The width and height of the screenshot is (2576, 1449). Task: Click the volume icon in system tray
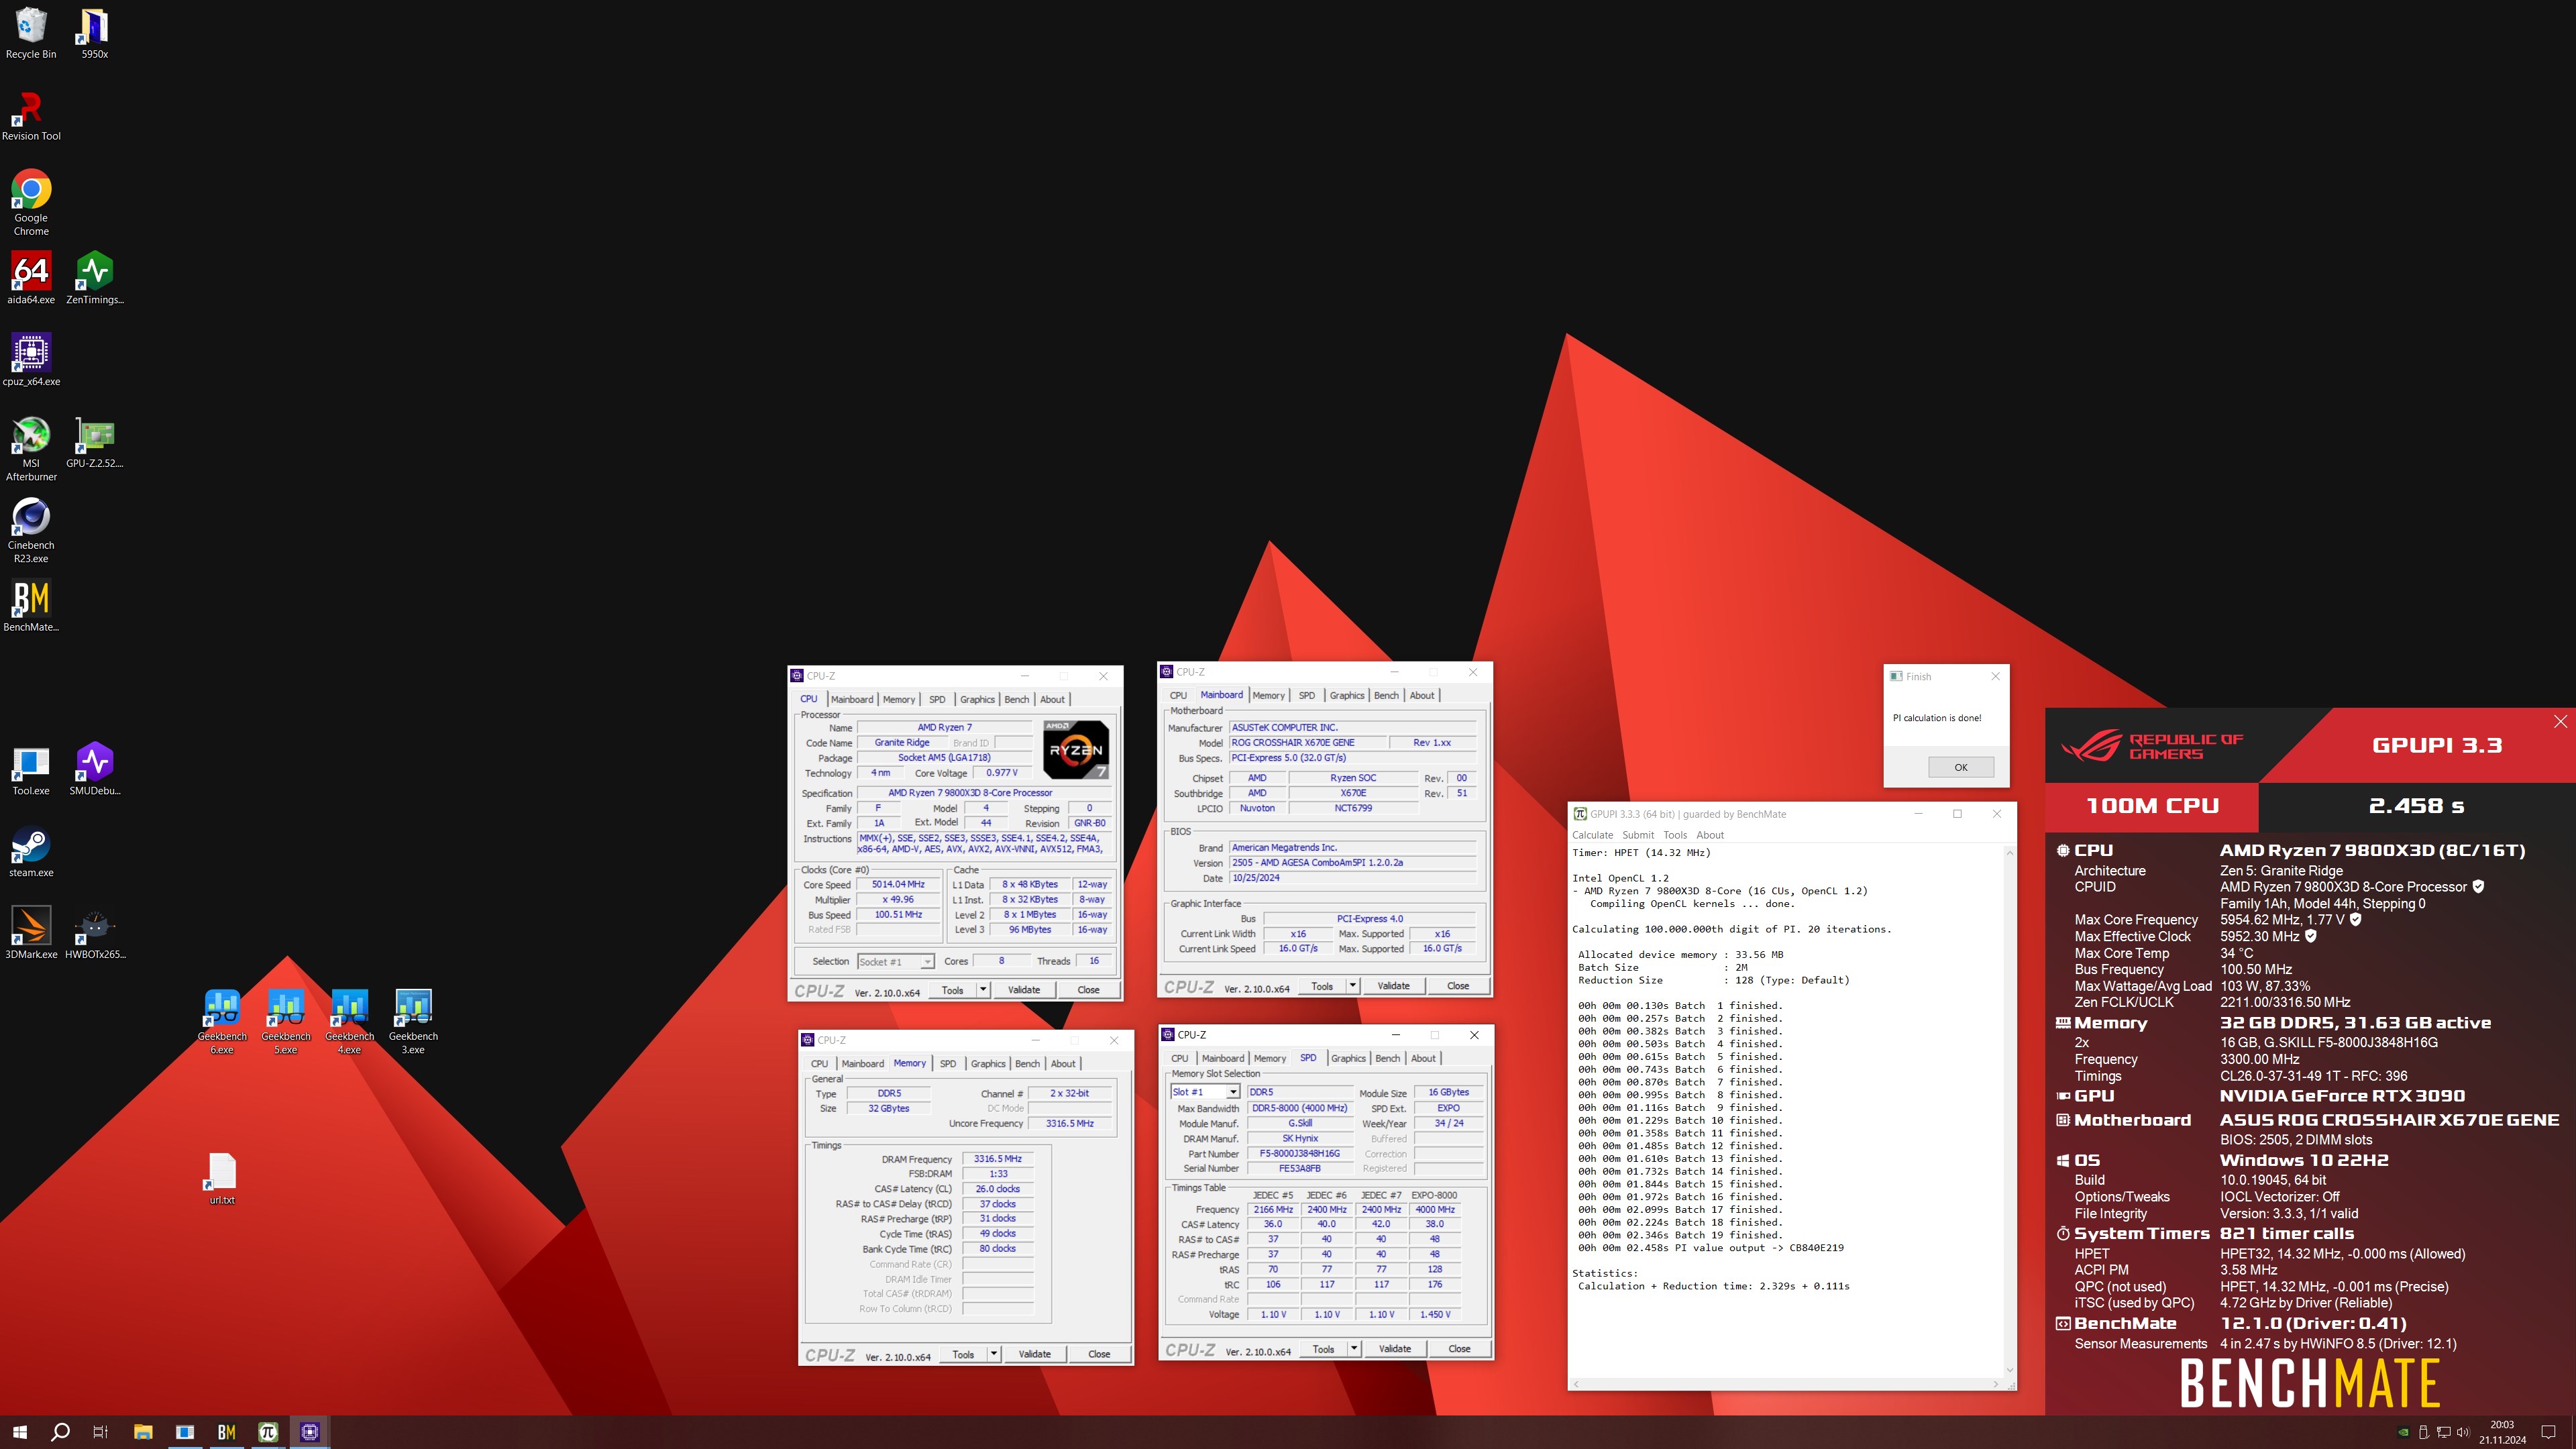coord(2463,1432)
